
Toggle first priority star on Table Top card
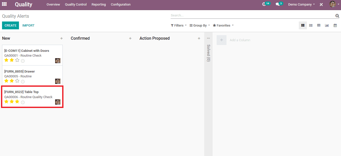coord(6,102)
